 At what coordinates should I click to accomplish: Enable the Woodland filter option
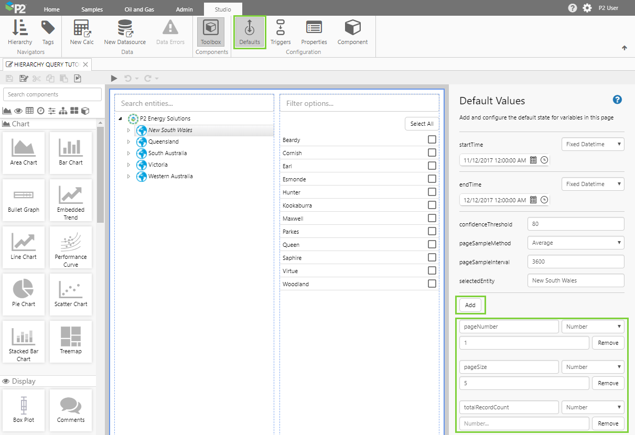pos(432,284)
